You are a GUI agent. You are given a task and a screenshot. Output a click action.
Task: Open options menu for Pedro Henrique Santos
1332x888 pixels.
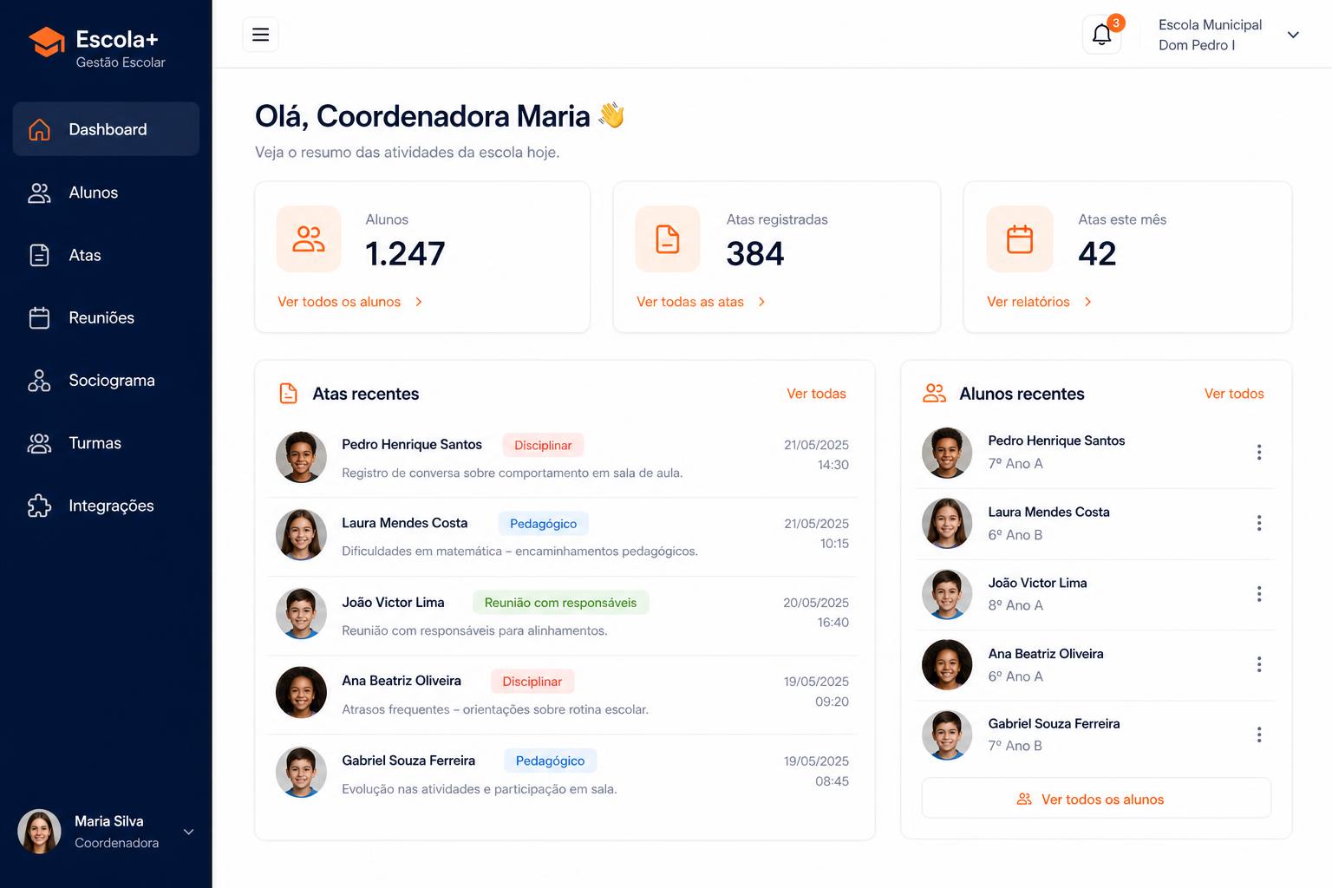pyautogui.click(x=1259, y=452)
